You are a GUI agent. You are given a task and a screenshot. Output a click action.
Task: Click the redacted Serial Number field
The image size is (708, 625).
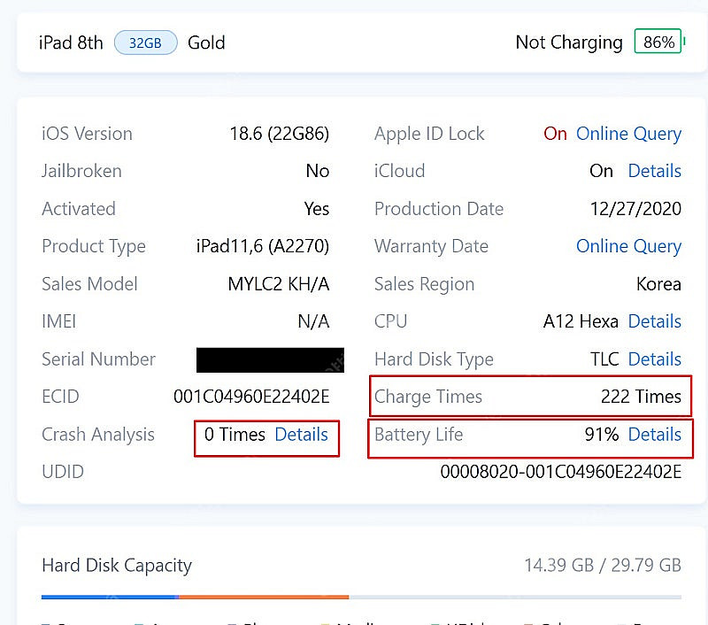(x=270, y=359)
